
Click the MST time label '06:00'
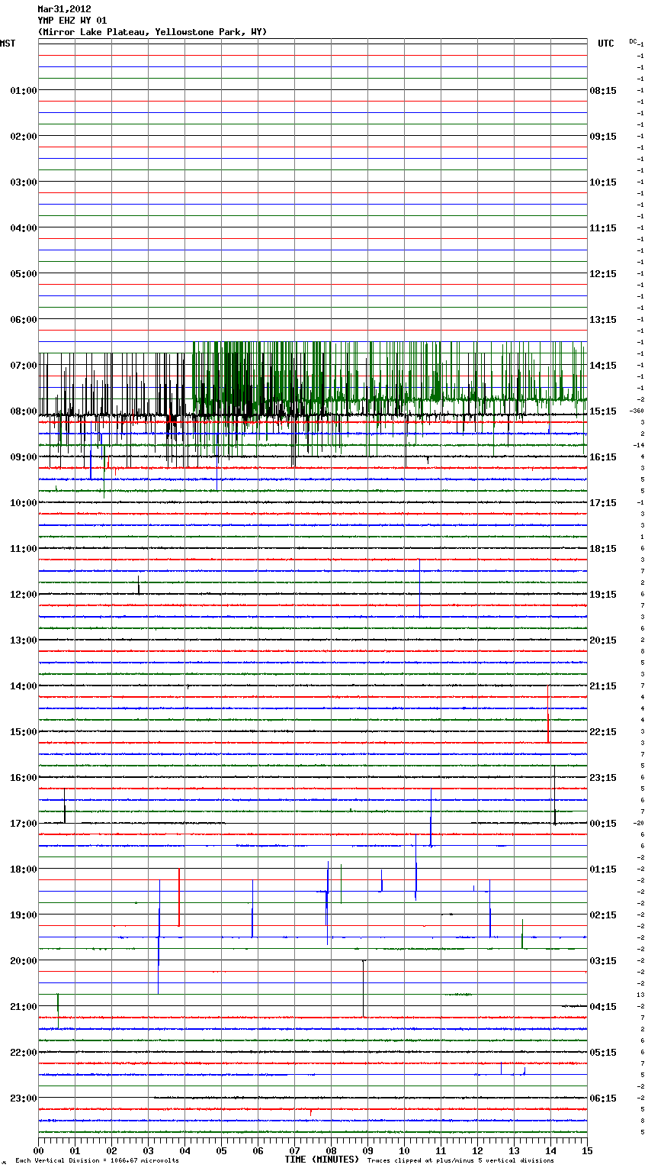pyautogui.click(x=24, y=320)
